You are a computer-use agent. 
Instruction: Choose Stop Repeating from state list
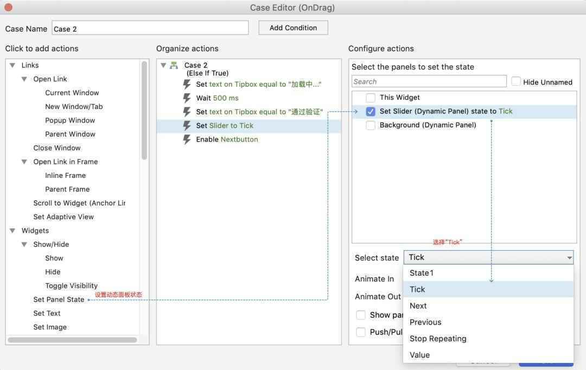click(x=488, y=339)
